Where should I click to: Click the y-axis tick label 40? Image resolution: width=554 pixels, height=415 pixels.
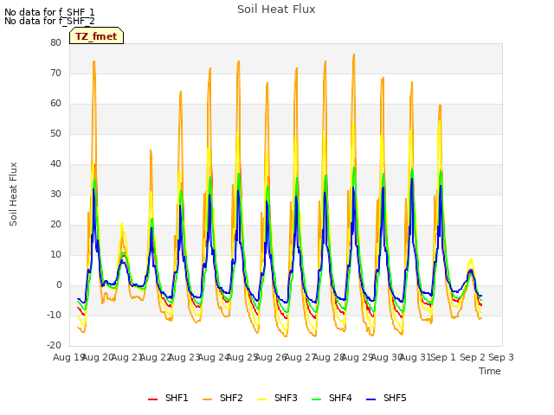[55, 164]
